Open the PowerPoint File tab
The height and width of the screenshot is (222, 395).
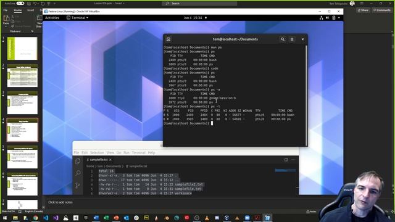click(6, 10)
